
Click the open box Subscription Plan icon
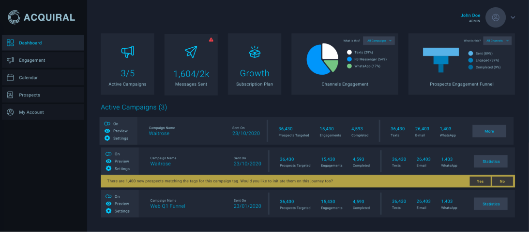255,52
